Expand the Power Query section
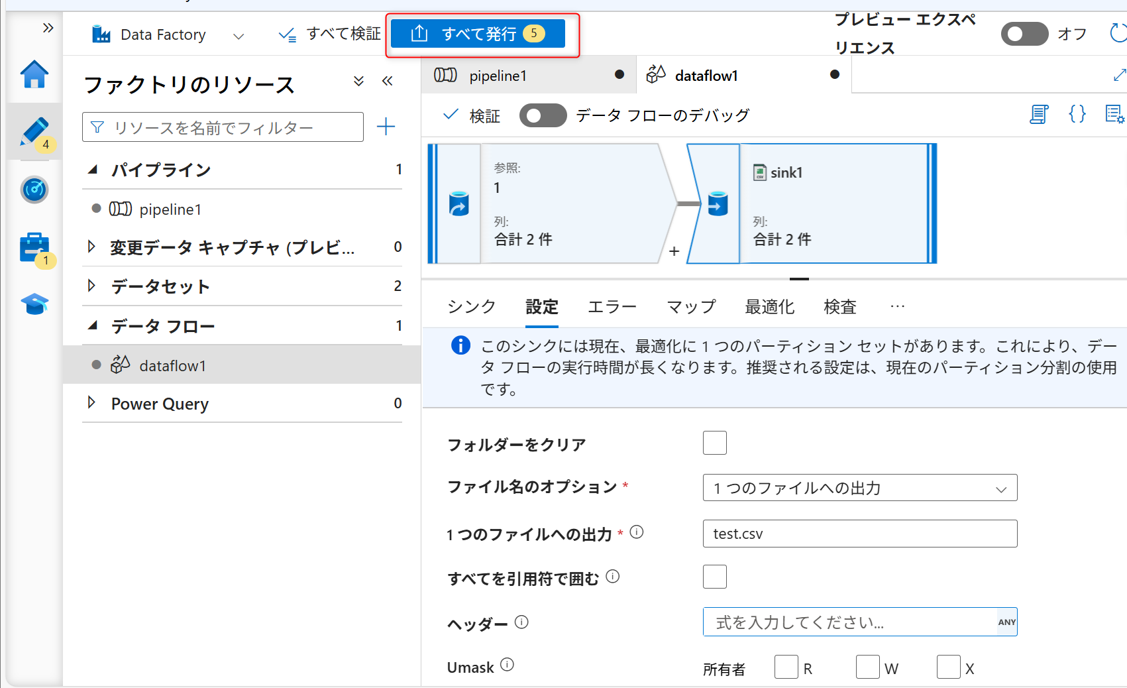The width and height of the screenshot is (1127, 688). (x=92, y=403)
